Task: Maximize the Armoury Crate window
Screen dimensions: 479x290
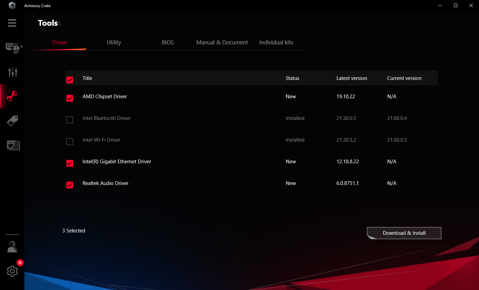Action: coord(456,5)
